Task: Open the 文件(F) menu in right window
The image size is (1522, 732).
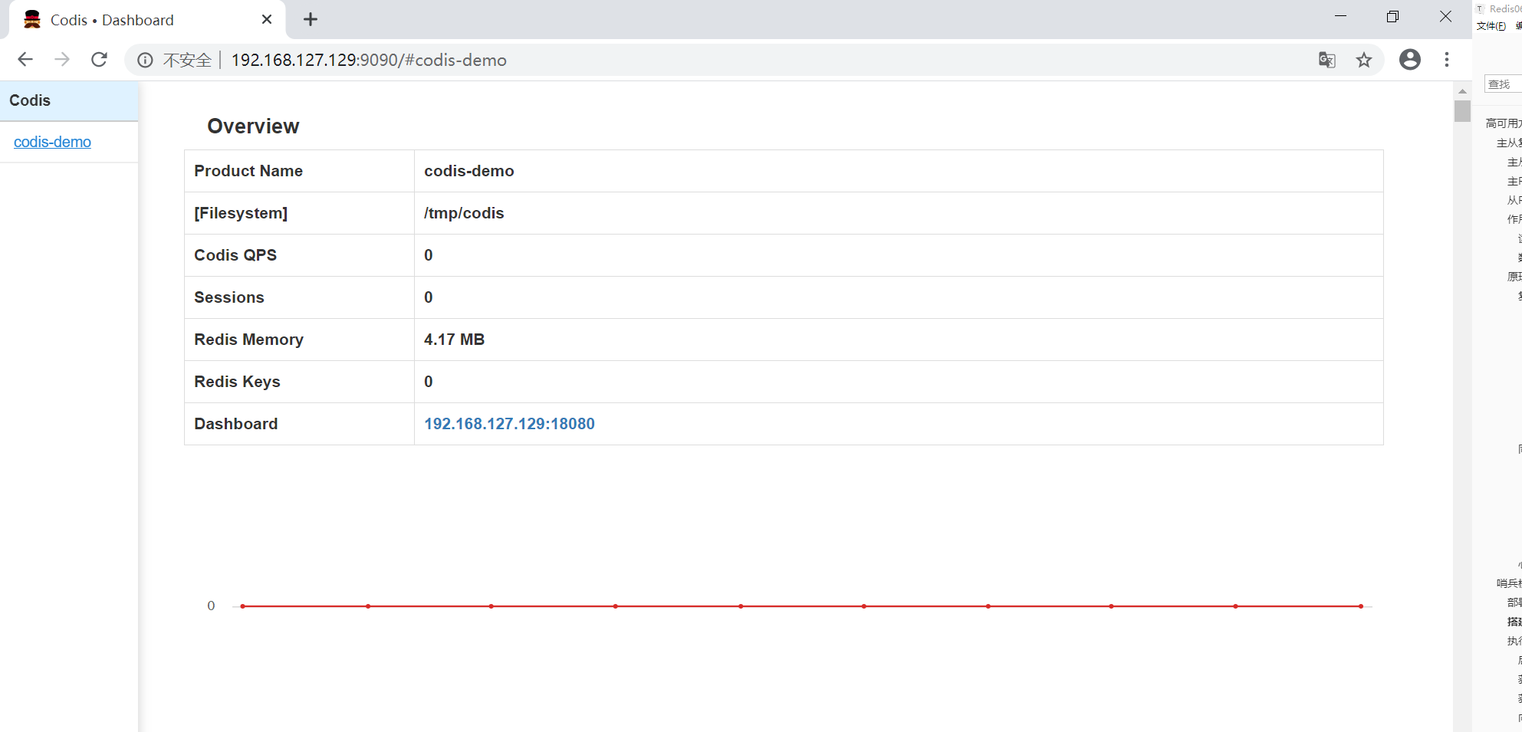Action: tap(1491, 26)
